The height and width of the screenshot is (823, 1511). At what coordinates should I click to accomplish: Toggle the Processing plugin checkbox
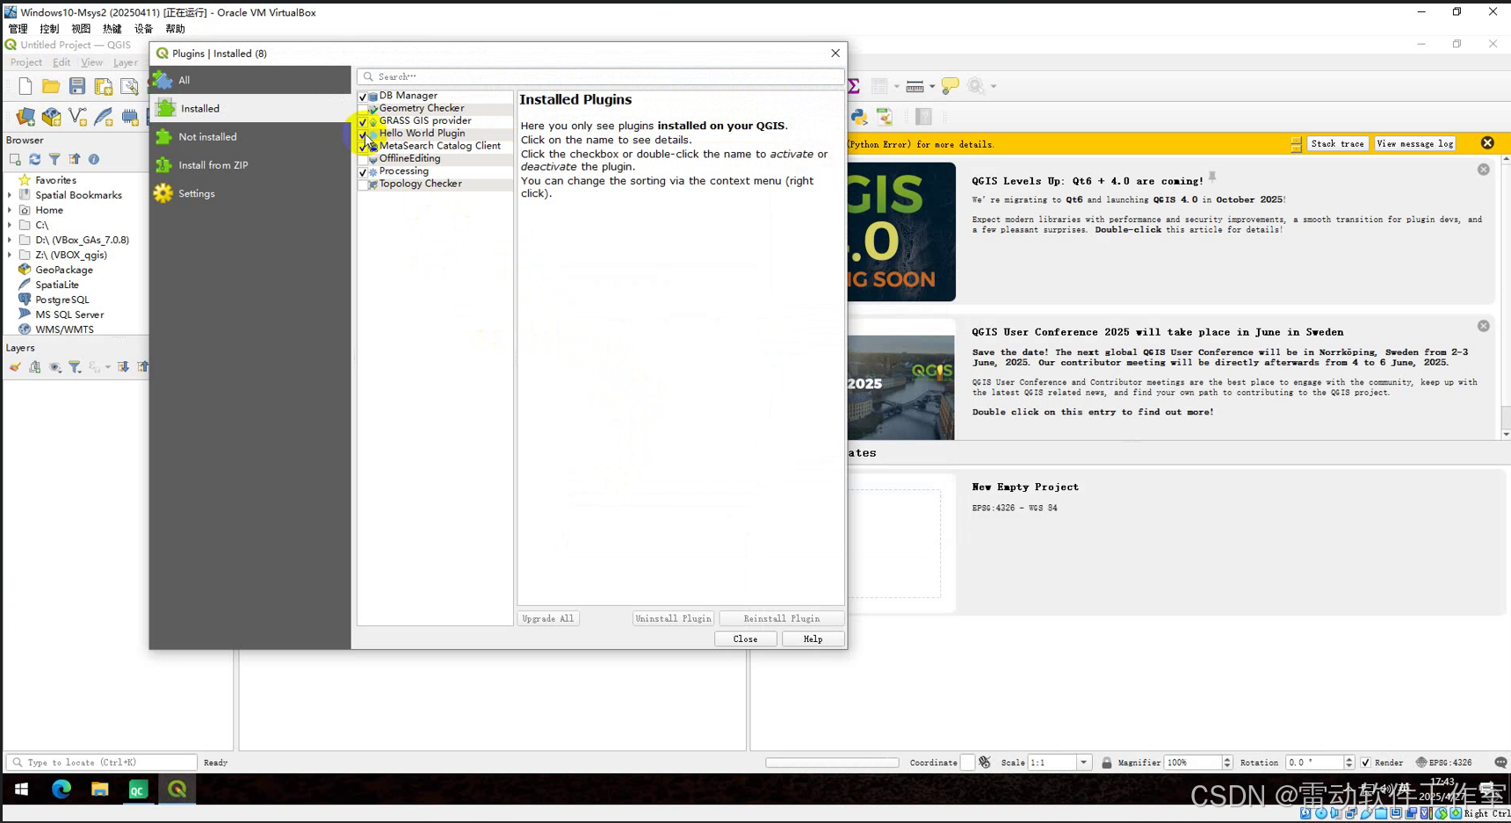(363, 172)
